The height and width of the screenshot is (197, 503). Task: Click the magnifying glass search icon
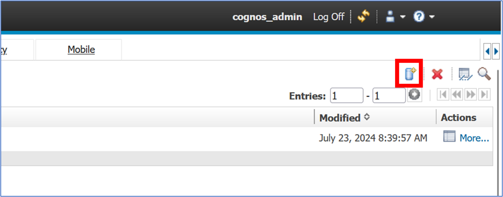484,74
